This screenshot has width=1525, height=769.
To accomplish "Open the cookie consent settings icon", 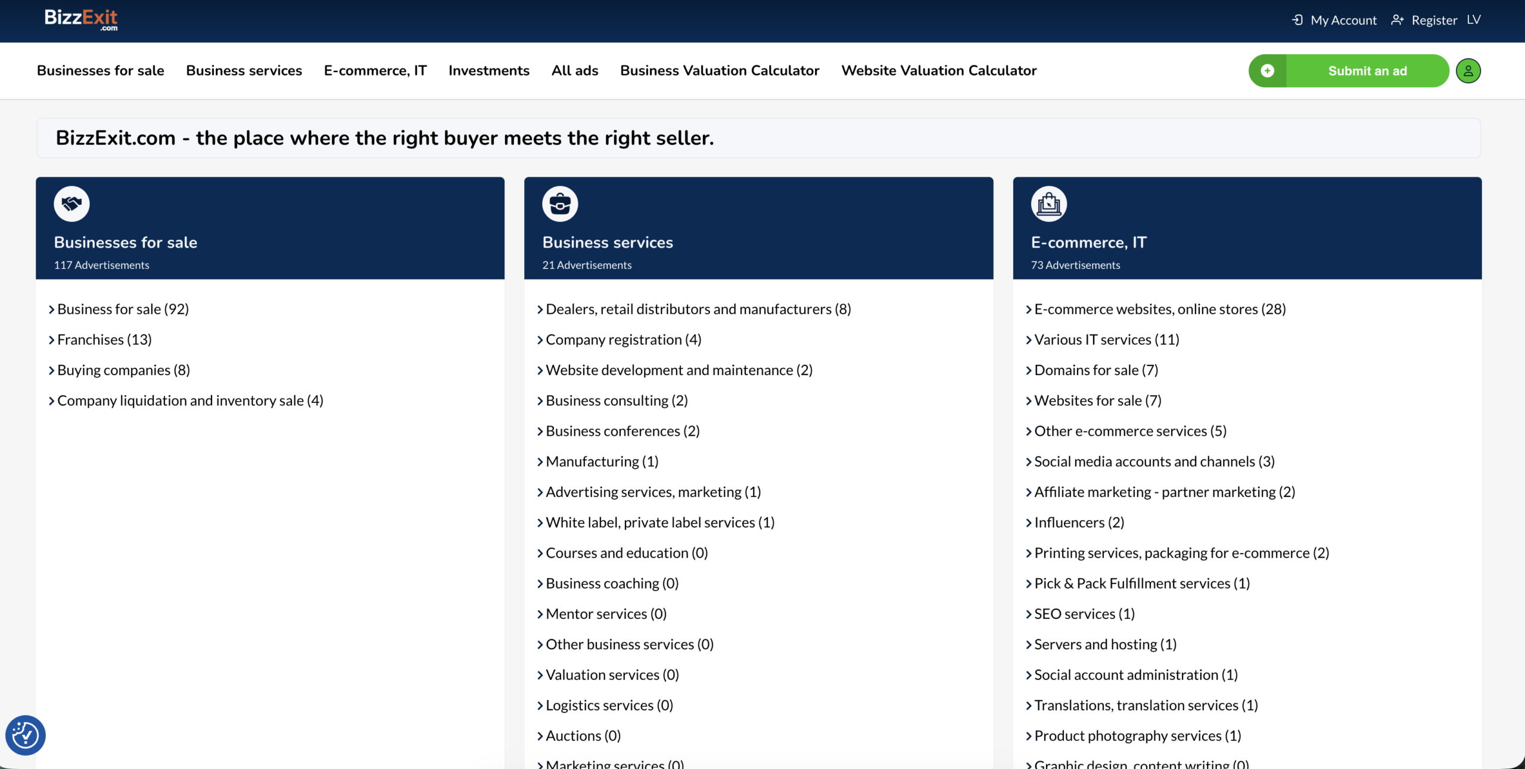I will [25, 735].
